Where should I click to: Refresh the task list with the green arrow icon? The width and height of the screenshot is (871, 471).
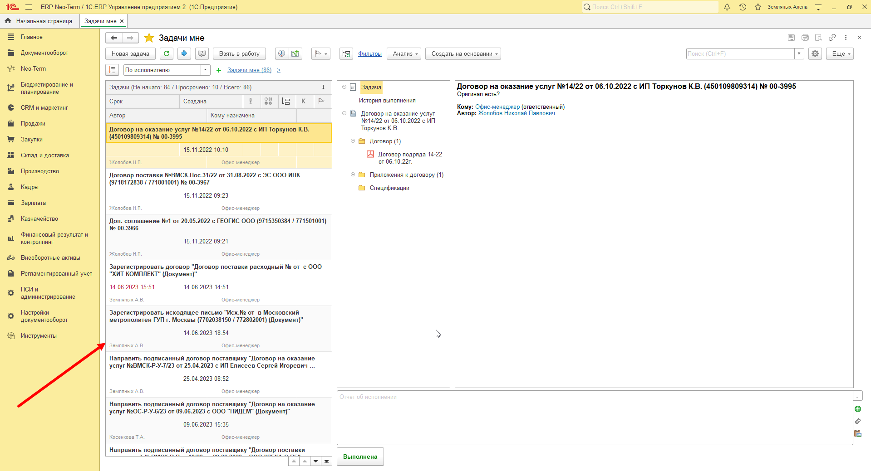pyautogui.click(x=167, y=53)
